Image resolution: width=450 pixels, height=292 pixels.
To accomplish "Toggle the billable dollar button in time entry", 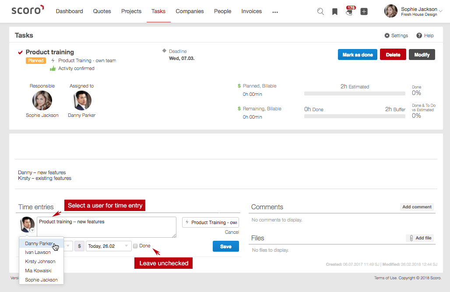I will tap(80, 246).
